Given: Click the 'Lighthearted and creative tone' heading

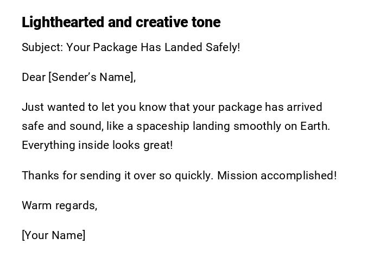Looking at the screenshot, I should click(121, 22).
